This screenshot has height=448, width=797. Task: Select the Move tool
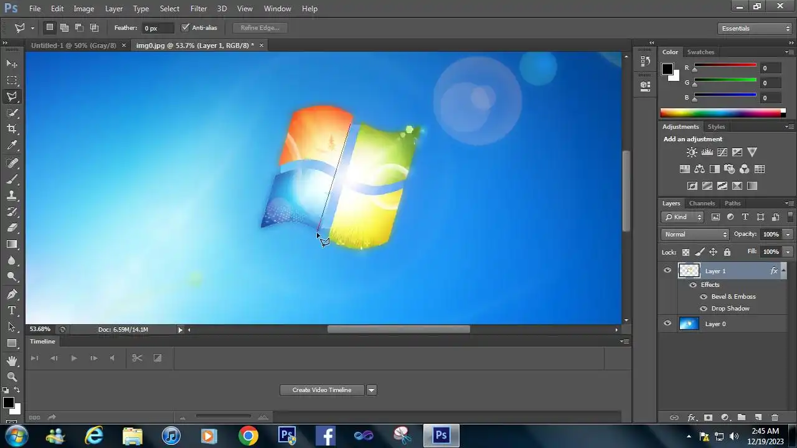pyautogui.click(x=12, y=64)
